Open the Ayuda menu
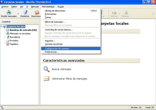This screenshot has width=156, height=110. (61, 7)
